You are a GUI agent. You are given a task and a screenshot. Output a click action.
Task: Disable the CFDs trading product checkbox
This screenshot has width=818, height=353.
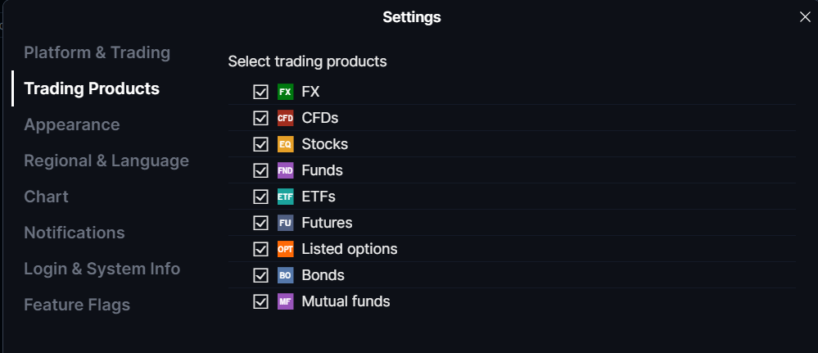pos(261,118)
